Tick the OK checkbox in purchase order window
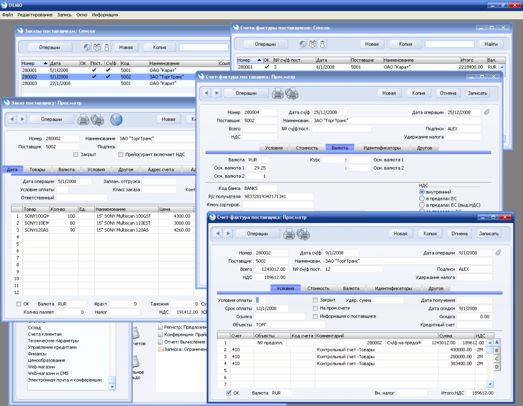The height and width of the screenshot is (406, 523). 18,304
